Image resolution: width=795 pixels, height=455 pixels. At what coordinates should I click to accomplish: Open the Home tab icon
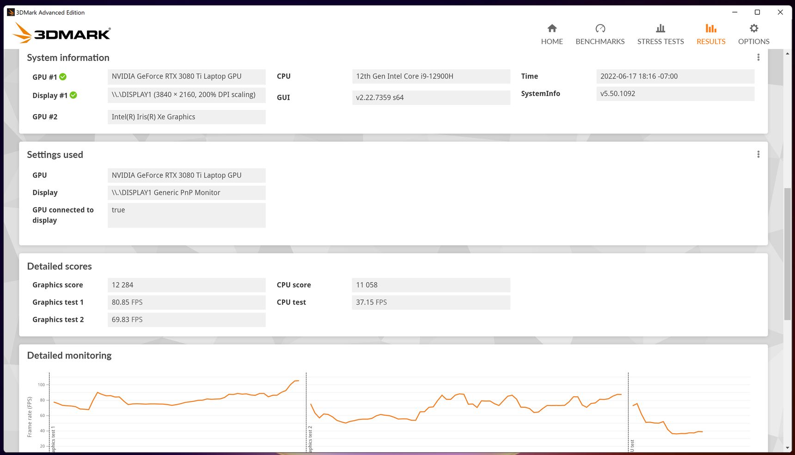(x=552, y=28)
